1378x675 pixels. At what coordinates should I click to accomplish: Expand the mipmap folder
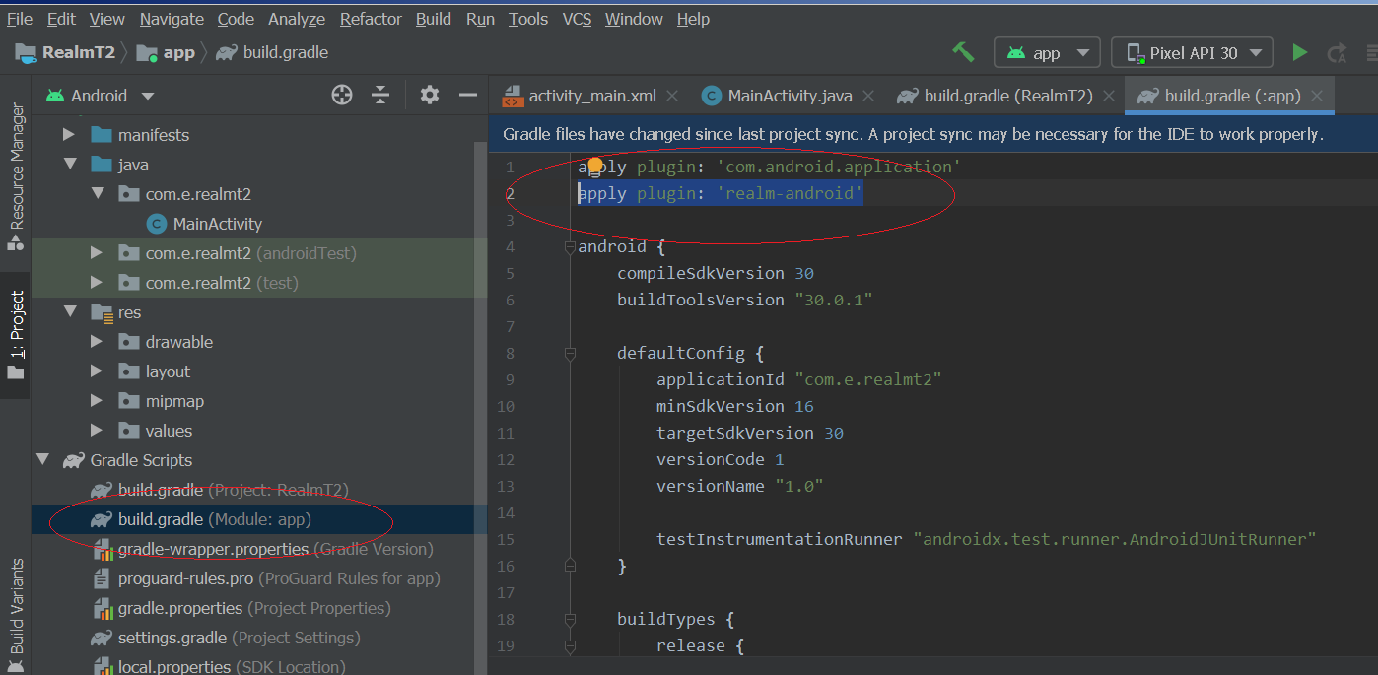coord(97,400)
